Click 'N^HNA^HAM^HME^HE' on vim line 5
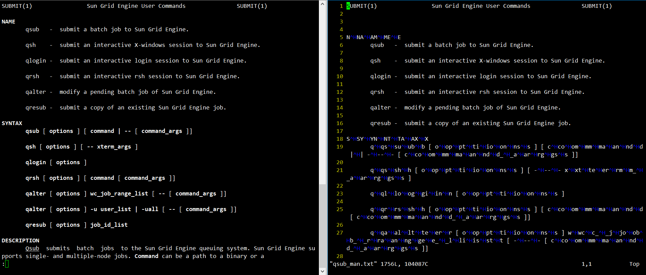Image resolution: width=646 pixels, height=275 pixels. 374,37
